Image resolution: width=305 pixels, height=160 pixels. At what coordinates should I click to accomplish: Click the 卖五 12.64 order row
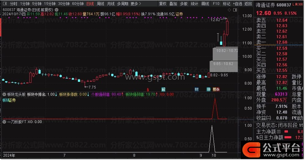pyautogui.click(x=272, y=20)
